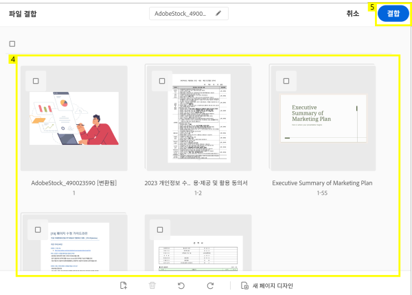Check the 2023 개인정보 동의서 file checkbox

tap(162, 81)
